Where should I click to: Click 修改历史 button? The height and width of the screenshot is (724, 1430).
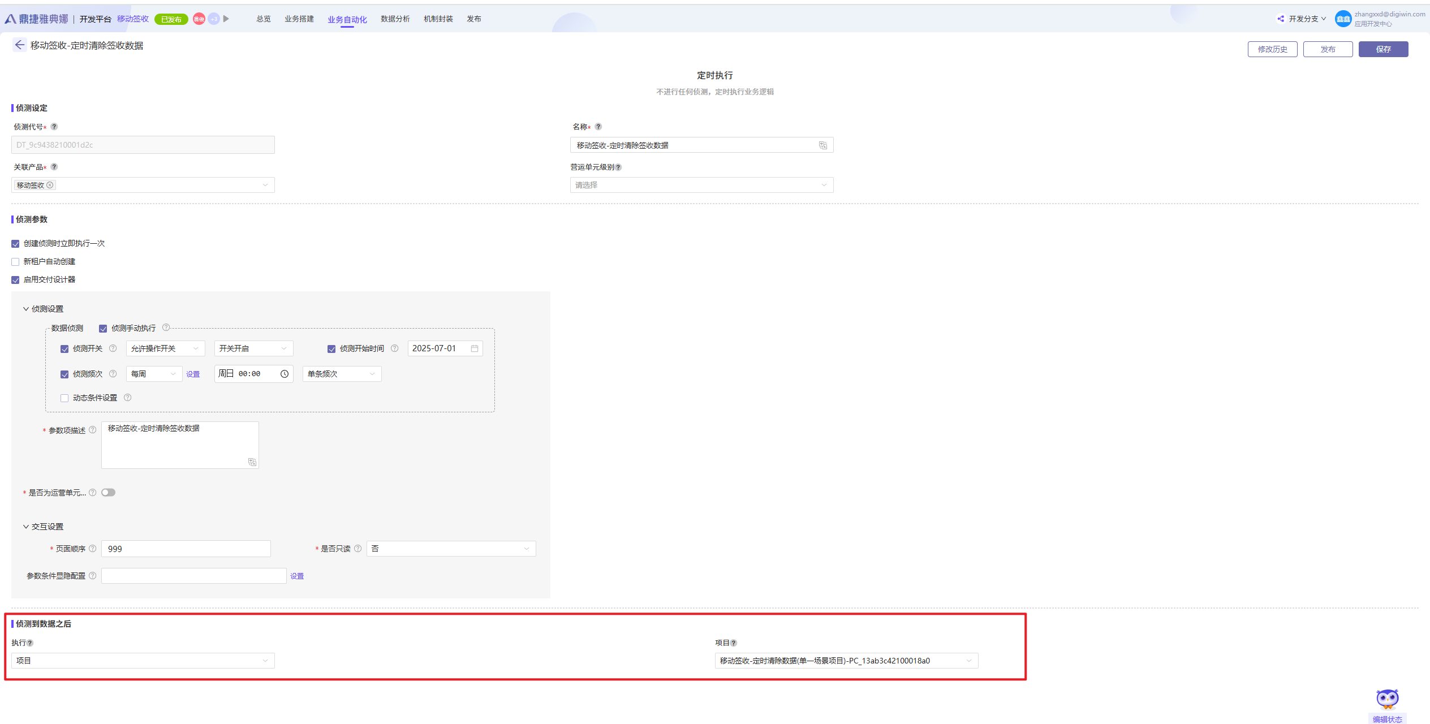coord(1273,49)
